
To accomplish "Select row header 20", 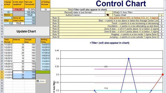I will (x=2, y=45).
